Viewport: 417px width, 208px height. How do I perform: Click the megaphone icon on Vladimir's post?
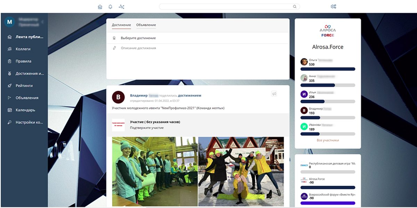pos(274,94)
